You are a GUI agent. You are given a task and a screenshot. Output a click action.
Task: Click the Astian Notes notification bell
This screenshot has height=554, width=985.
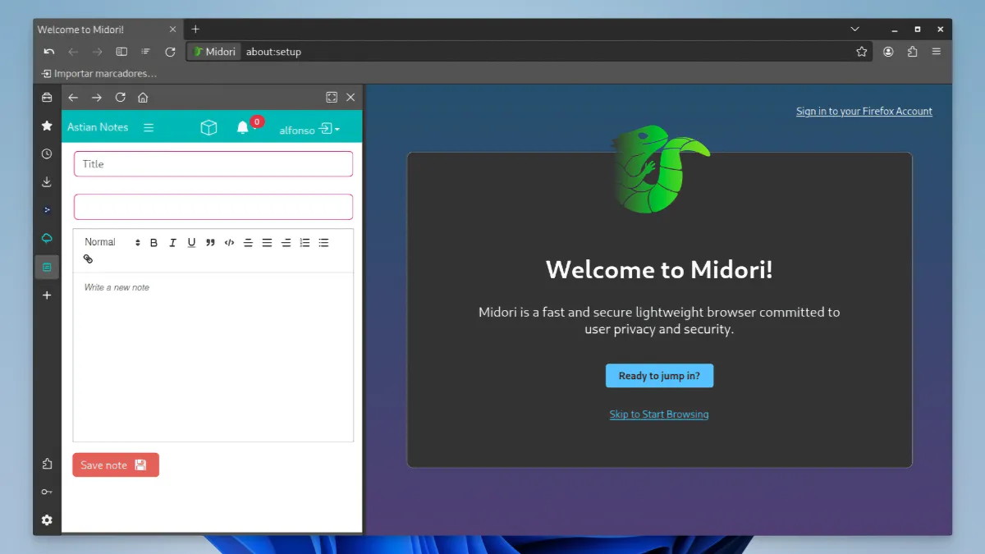[242, 127]
